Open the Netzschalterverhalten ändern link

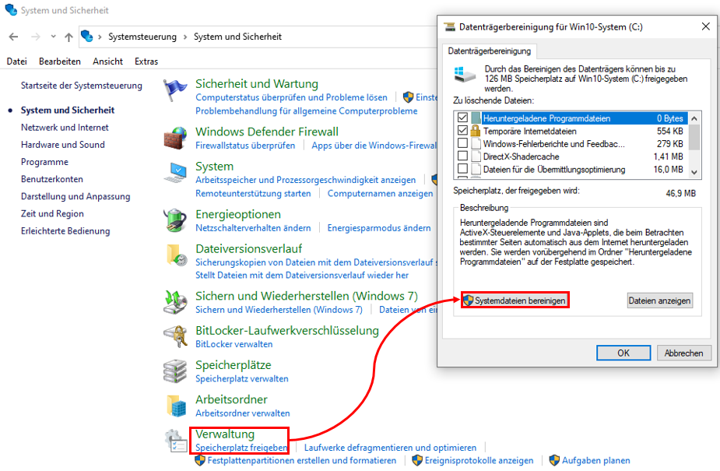pos(253,228)
